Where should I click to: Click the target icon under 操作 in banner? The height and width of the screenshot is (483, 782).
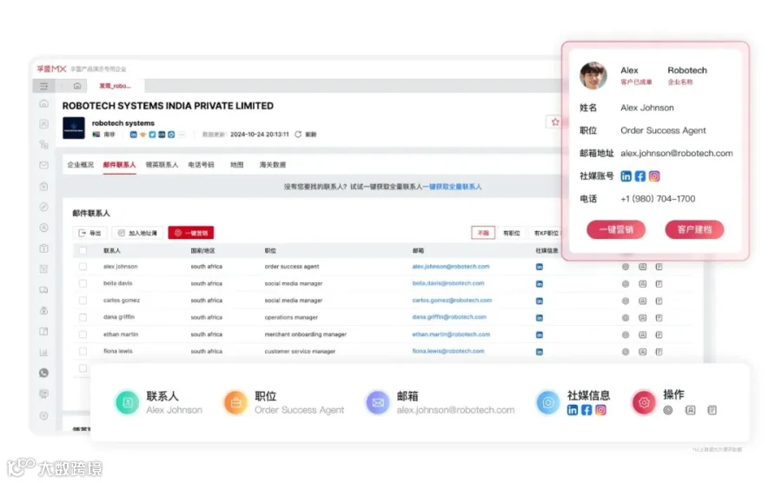coord(668,410)
